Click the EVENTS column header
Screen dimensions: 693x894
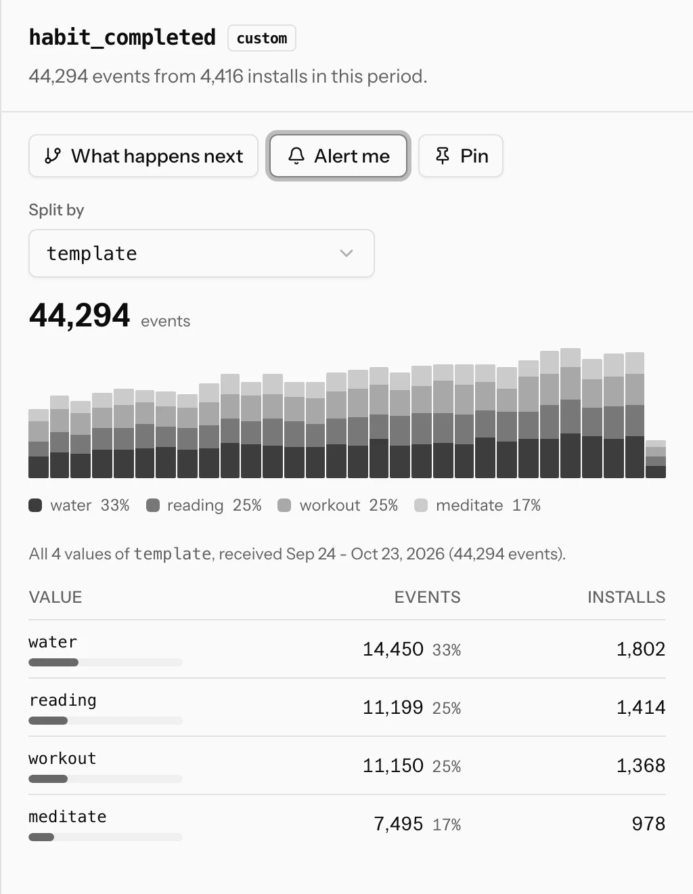tap(428, 597)
